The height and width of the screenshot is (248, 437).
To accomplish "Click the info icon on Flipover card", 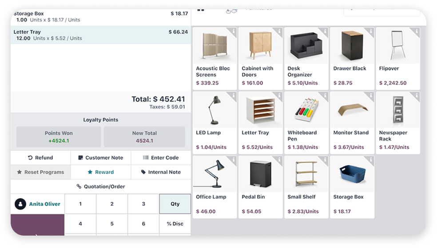I will [x=416, y=31].
